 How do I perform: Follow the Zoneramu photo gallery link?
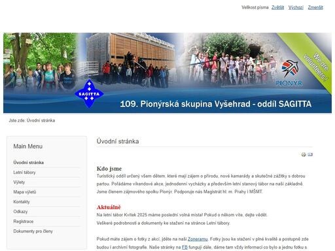(198, 239)
